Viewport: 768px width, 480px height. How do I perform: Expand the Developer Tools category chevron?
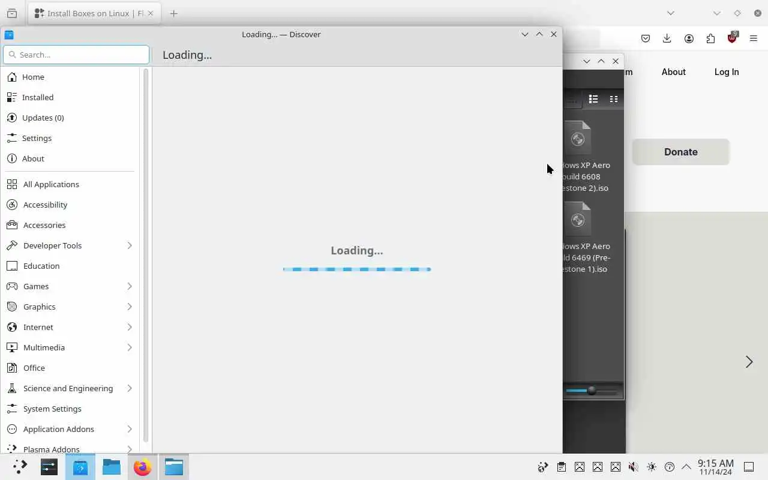point(130,245)
